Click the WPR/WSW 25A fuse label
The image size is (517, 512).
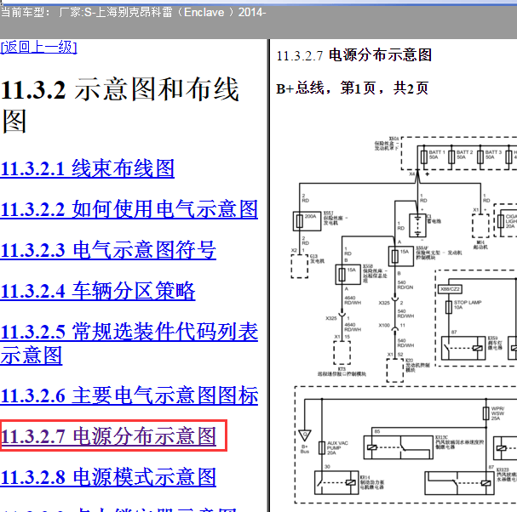tap(497, 413)
